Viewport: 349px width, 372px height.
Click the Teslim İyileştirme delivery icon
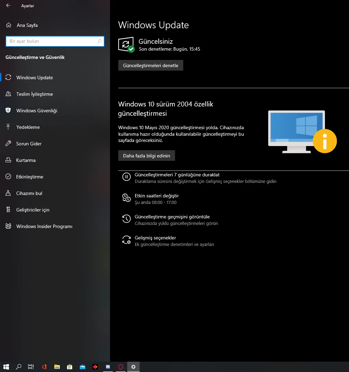pyautogui.click(x=8, y=94)
